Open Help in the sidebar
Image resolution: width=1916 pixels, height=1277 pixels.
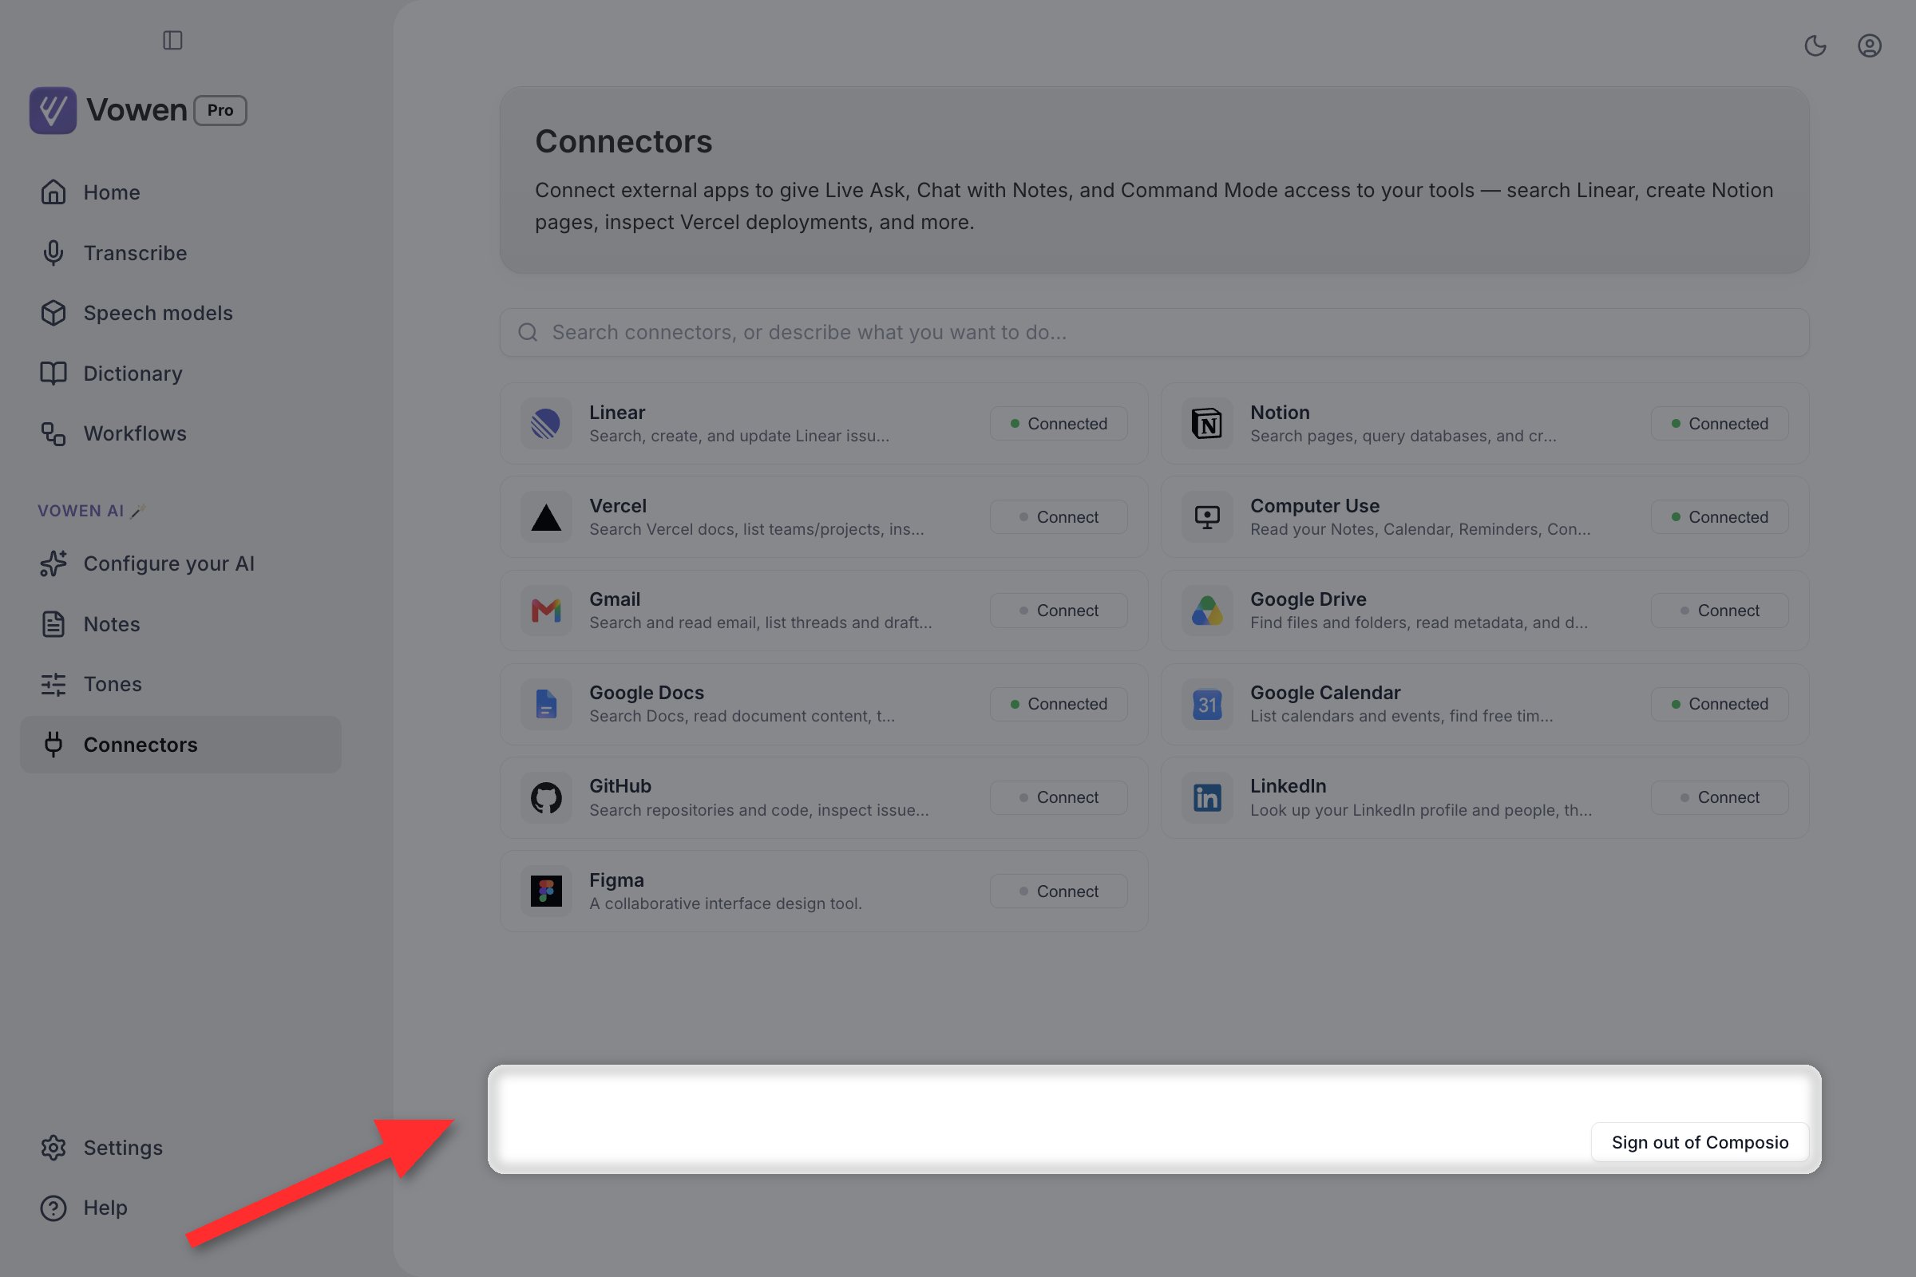(x=181, y=1208)
